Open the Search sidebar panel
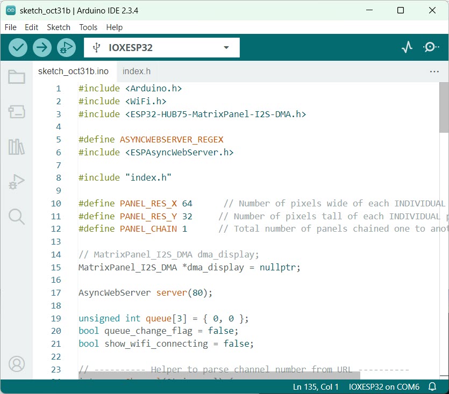Screen dimensions: 449x394 tap(17, 217)
